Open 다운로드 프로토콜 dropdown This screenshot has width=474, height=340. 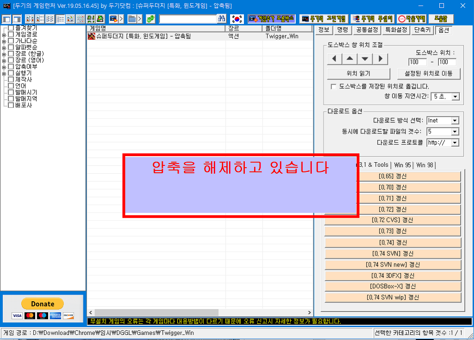(x=455, y=143)
